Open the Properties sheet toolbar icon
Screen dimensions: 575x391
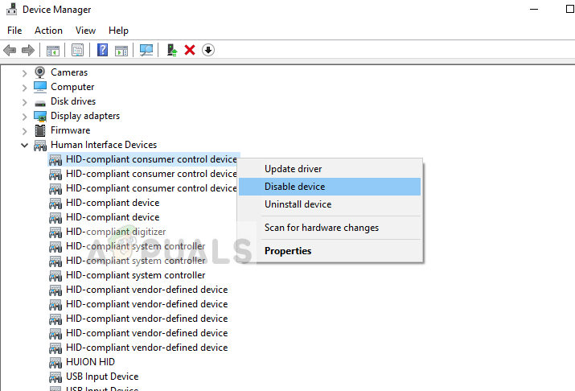tap(77, 50)
